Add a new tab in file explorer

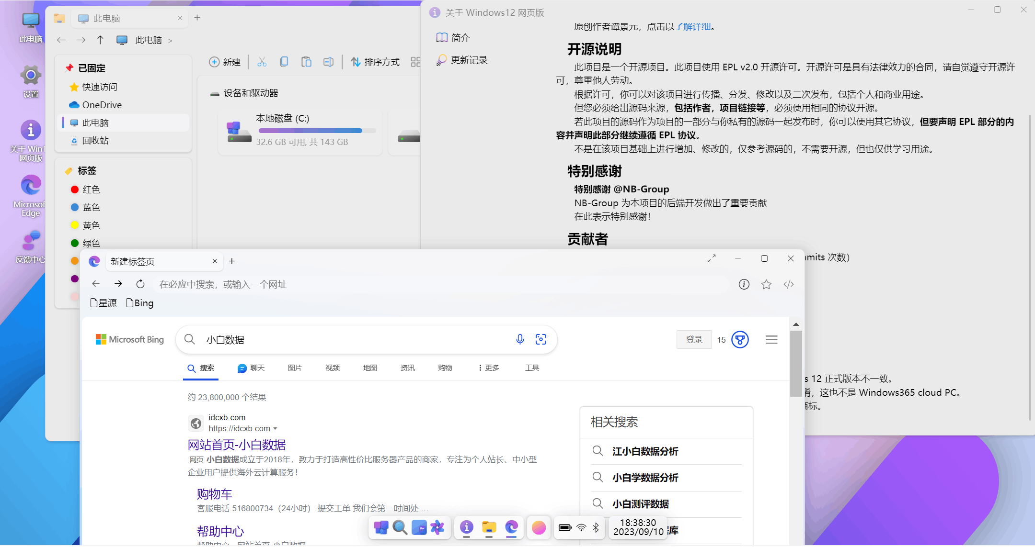(197, 18)
